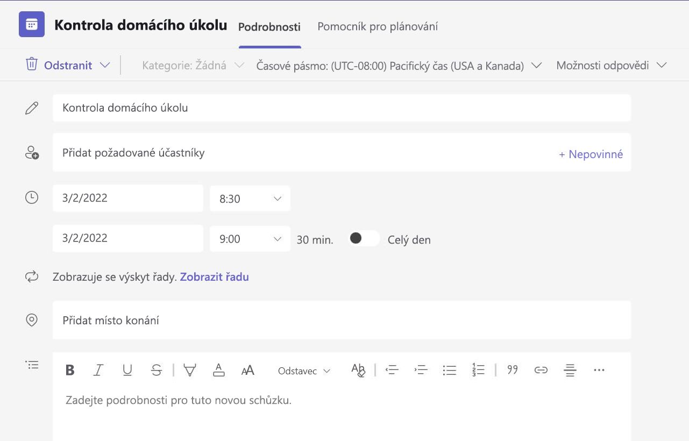
Task: Switch to the Pomocník pro plánování tab
Action: (x=378, y=26)
